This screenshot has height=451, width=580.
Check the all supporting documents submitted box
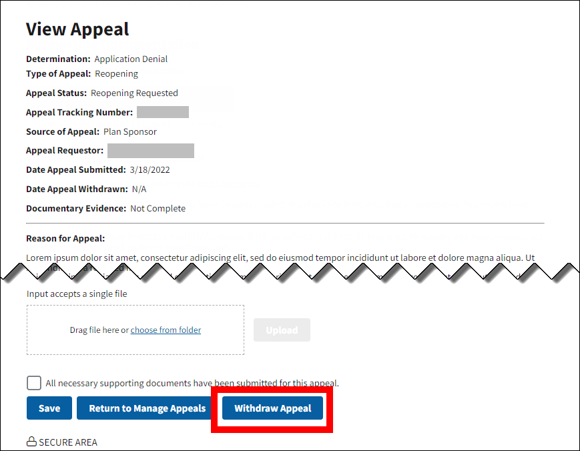[x=34, y=383]
